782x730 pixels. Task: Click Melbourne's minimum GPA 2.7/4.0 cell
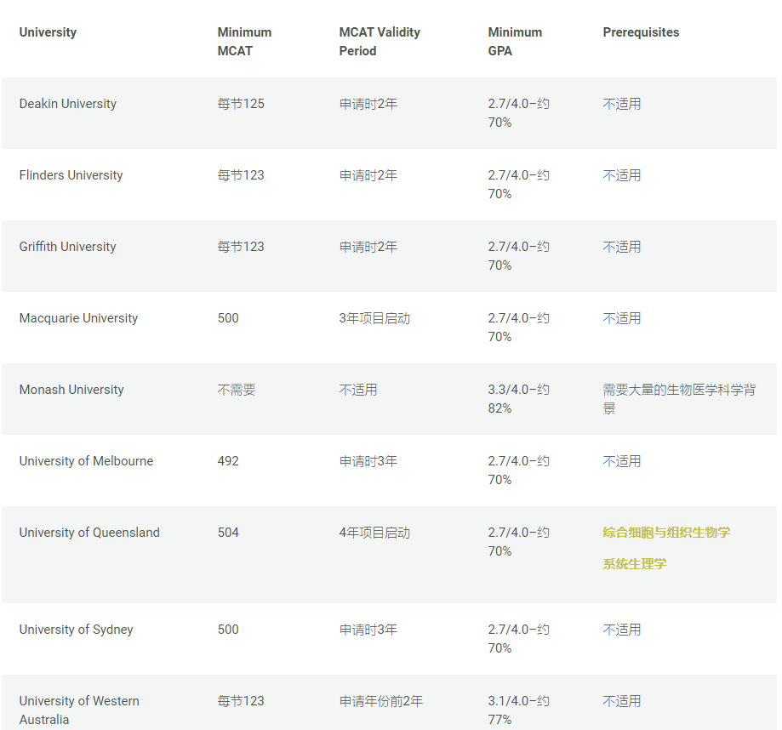click(x=519, y=470)
